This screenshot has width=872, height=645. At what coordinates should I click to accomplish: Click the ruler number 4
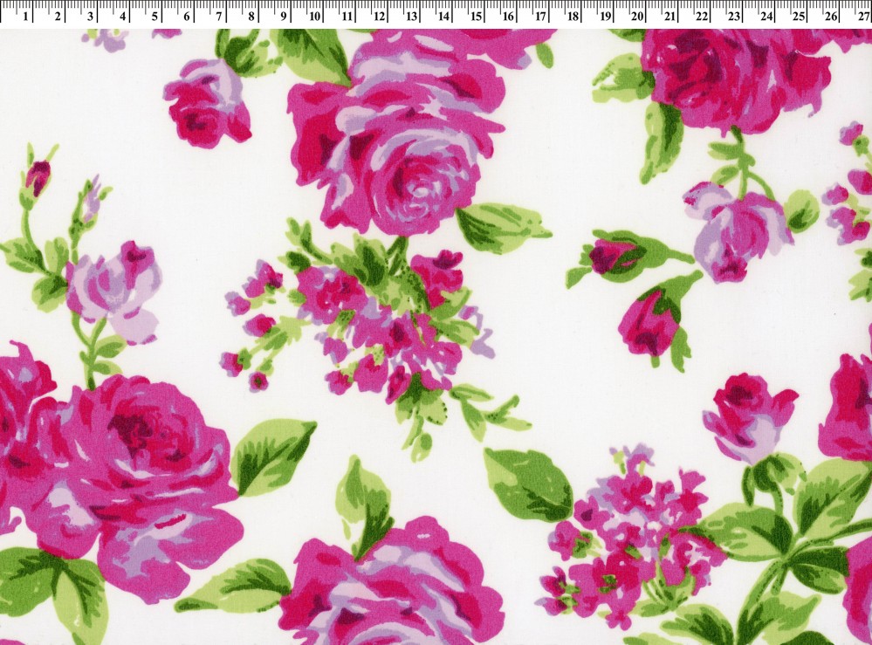[122, 16]
